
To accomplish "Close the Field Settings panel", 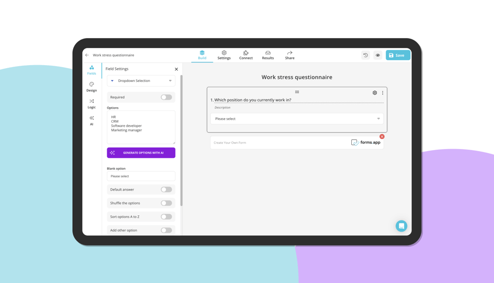I will 176,69.
